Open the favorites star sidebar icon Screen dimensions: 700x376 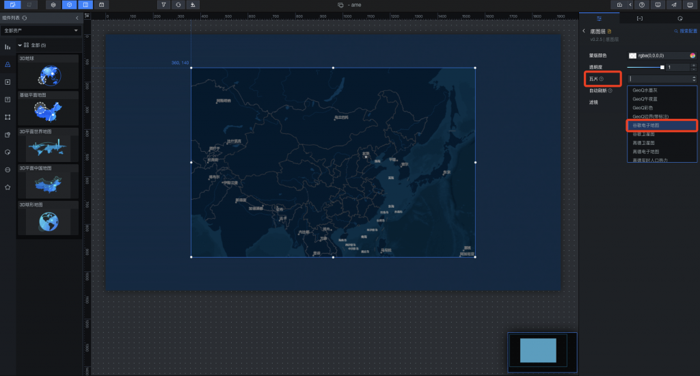point(8,187)
